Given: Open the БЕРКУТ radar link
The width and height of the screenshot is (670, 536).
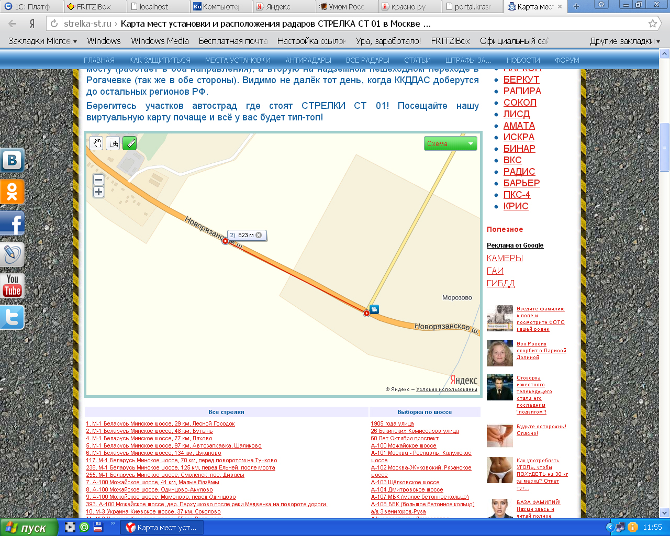Looking at the screenshot, I should click(x=521, y=80).
